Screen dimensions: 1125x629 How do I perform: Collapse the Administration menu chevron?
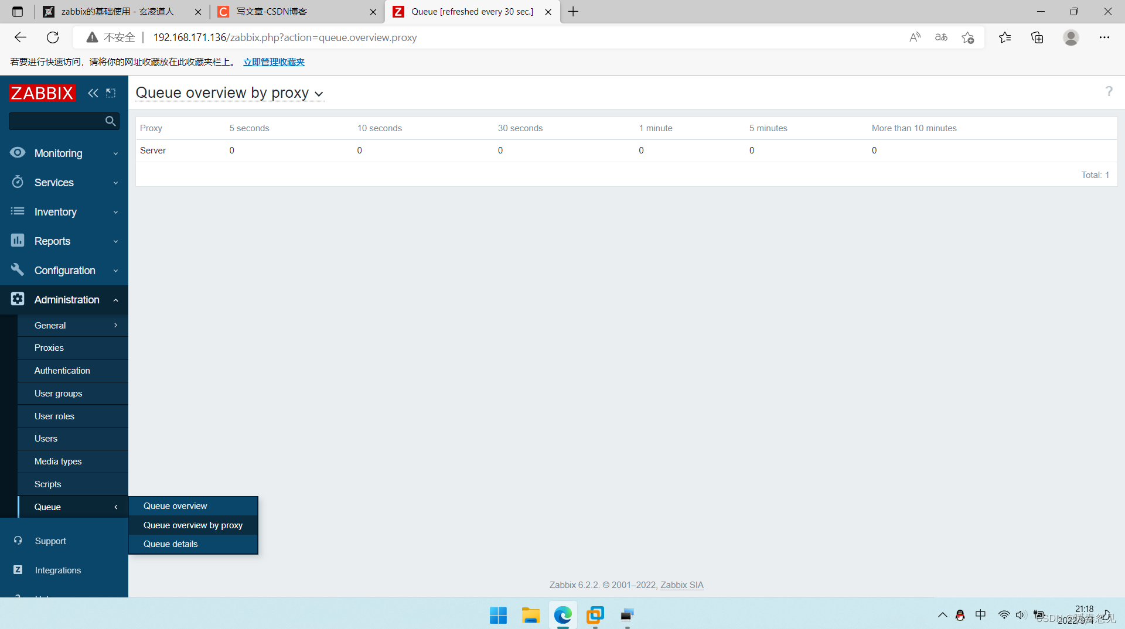pyautogui.click(x=115, y=300)
